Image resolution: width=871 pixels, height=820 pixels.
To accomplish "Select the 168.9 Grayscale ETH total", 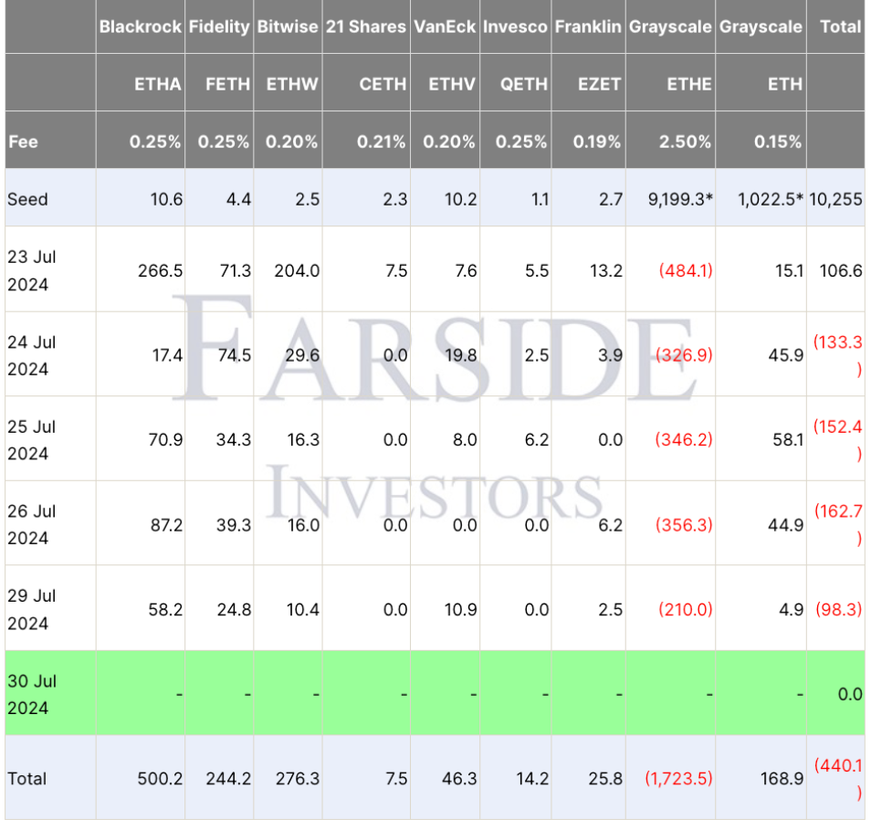I will (782, 778).
